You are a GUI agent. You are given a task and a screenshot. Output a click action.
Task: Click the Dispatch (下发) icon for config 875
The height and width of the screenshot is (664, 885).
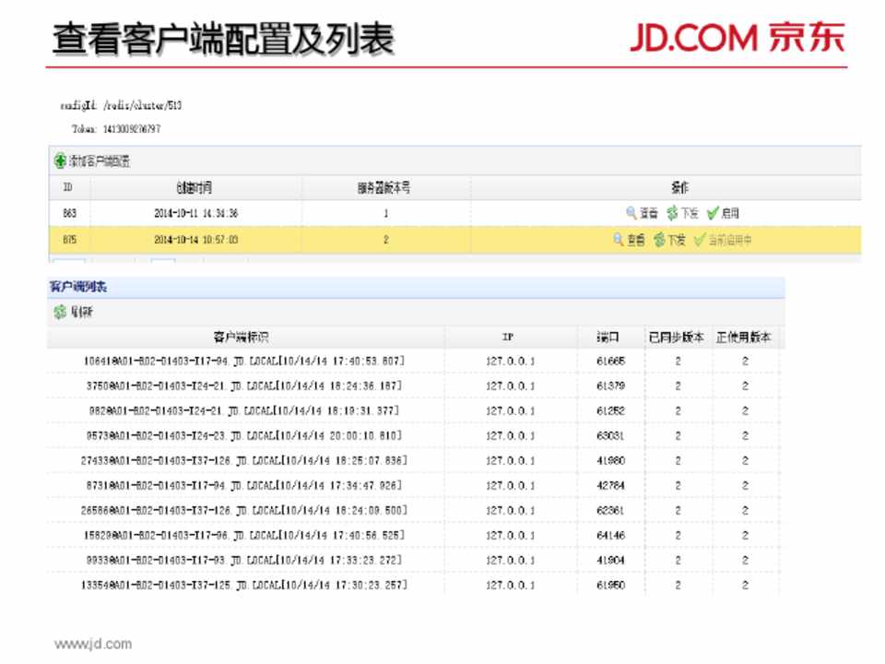[x=659, y=240]
